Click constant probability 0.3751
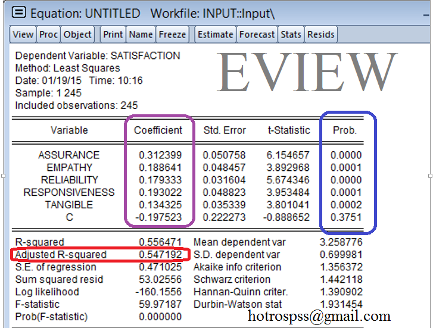This screenshot has height=328, width=433. pyautogui.click(x=346, y=217)
